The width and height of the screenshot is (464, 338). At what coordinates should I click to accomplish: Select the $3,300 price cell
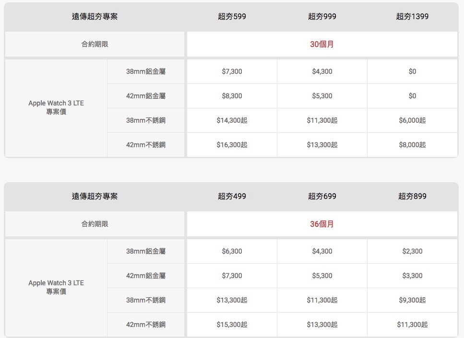pos(412,276)
